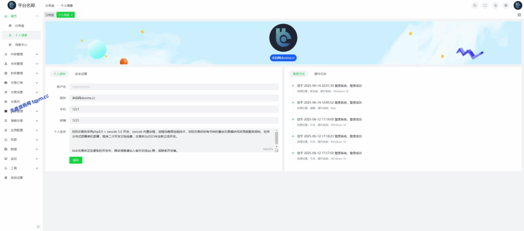The image size is (524, 231).
Task: Click the large profile avatar in banner
Action: click(x=283, y=38)
